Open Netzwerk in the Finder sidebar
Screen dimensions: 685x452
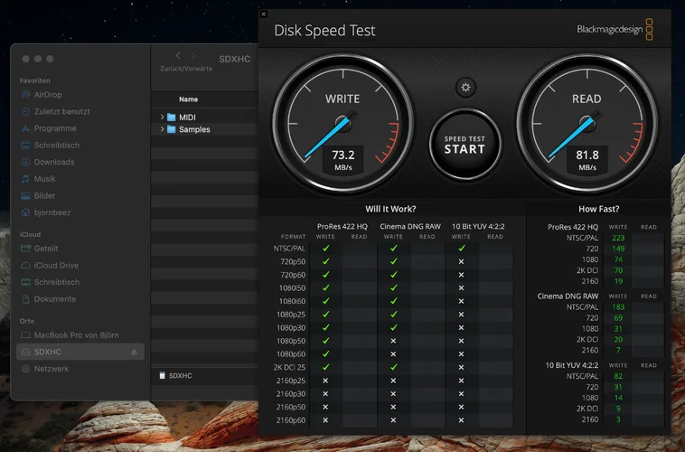(x=51, y=369)
